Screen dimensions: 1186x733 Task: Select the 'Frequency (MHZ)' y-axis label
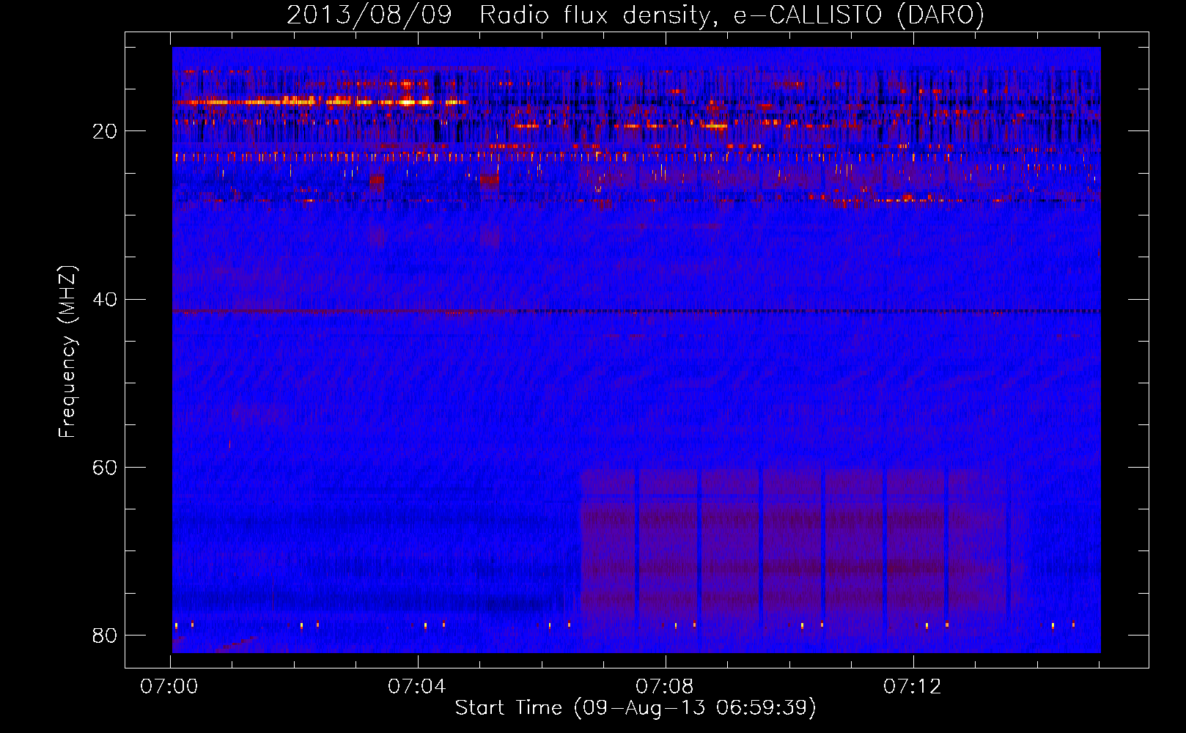pos(67,352)
